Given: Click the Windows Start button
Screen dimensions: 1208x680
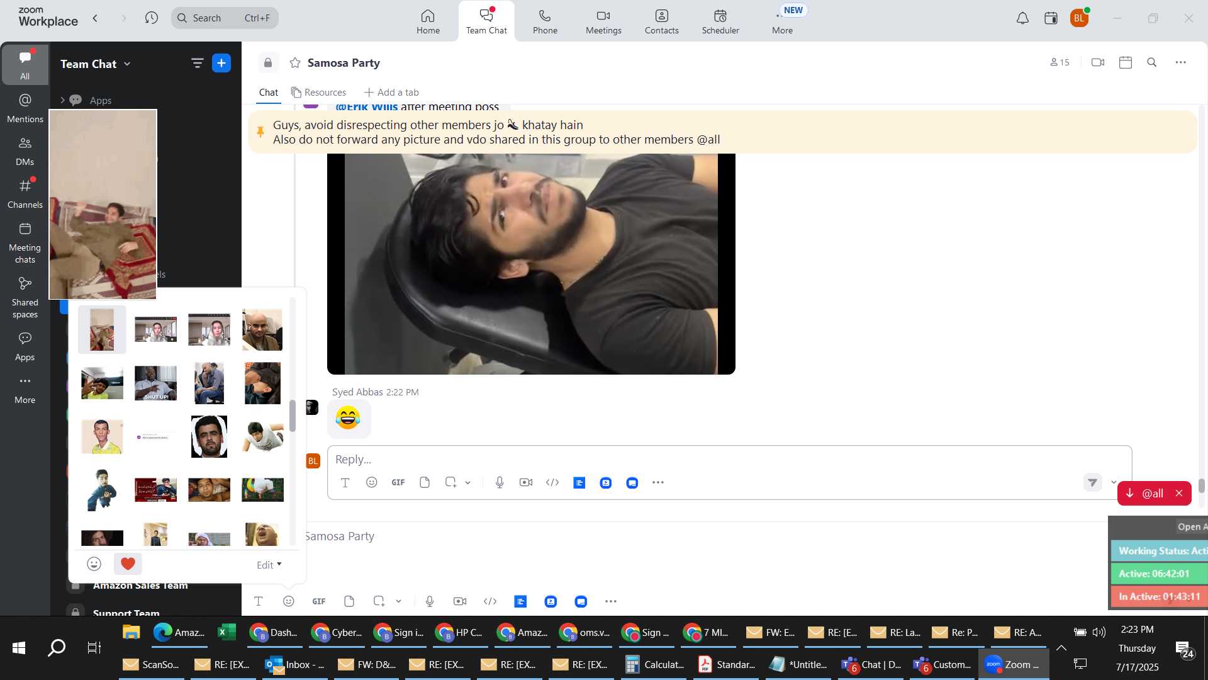Looking at the screenshot, I should 19,647.
